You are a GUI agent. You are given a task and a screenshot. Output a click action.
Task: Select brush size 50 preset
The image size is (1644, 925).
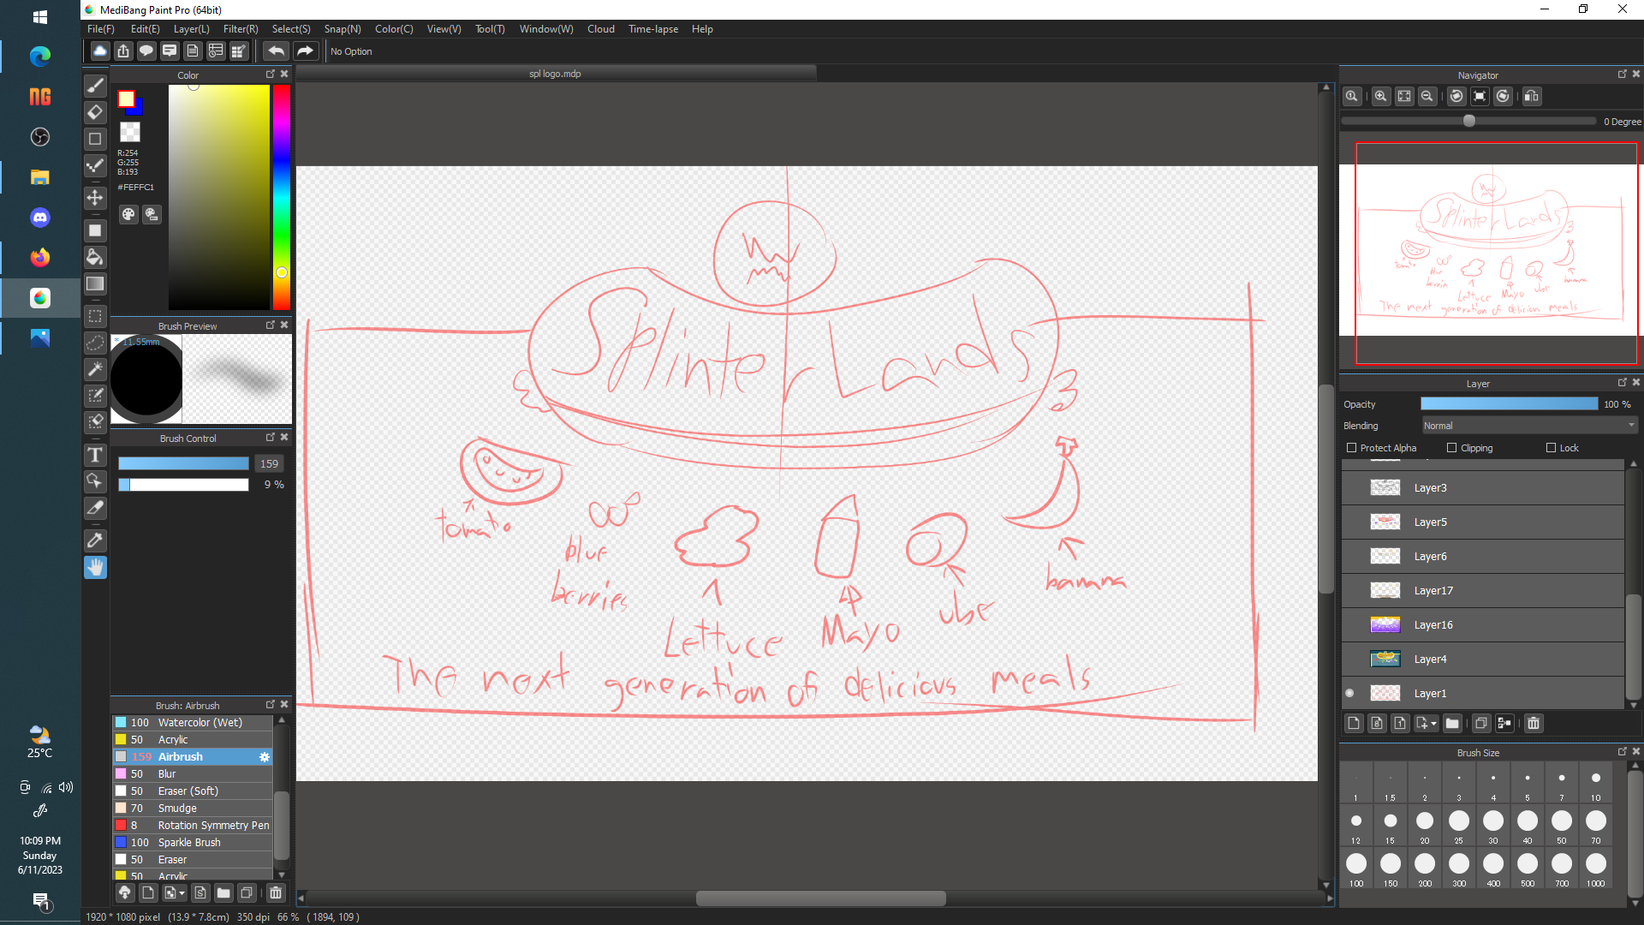pos(1562,826)
